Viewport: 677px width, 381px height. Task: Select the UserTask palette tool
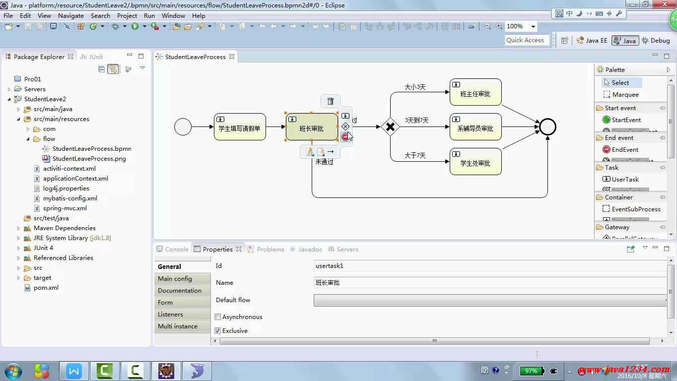pos(620,179)
